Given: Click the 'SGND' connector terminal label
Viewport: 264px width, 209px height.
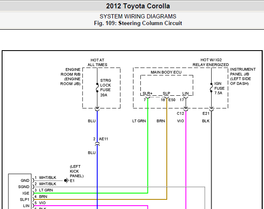Looking at the screenshot, I should pyautogui.click(x=24, y=187).
